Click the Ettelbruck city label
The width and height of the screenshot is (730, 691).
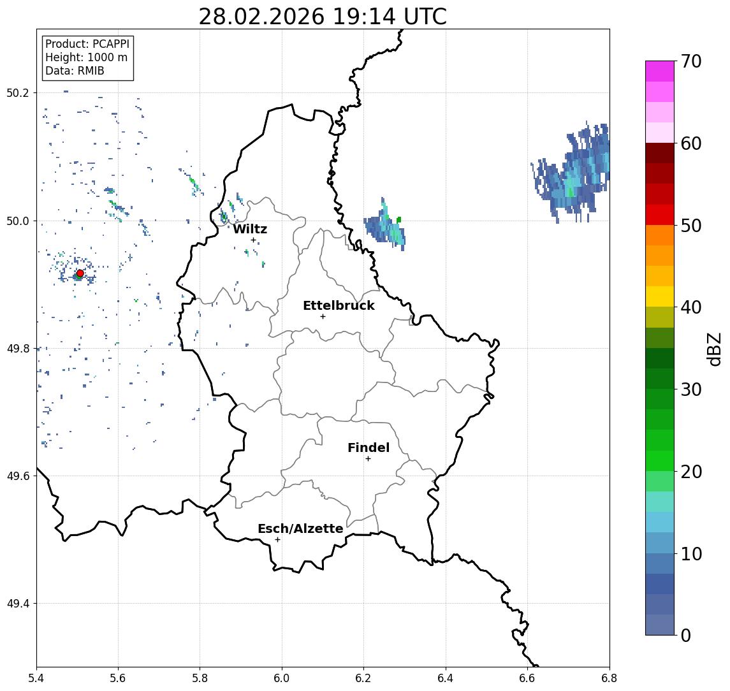click(339, 305)
